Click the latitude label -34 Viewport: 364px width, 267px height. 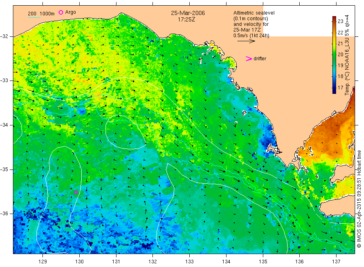point(4,125)
